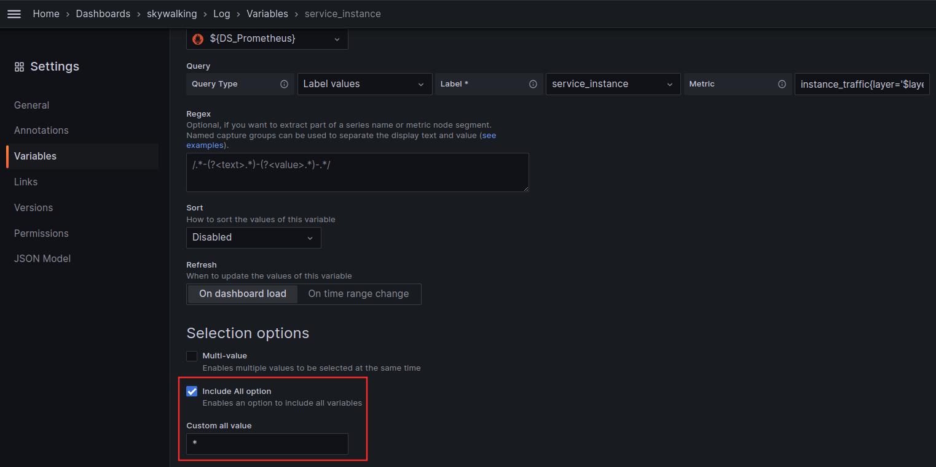Select On time range change refresh option
Viewport: 936px width, 467px height.
coord(358,294)
